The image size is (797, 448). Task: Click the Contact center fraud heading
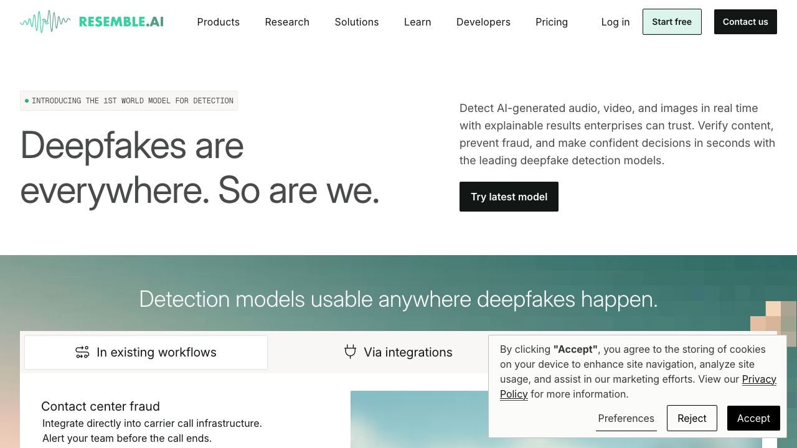(100, 406)
